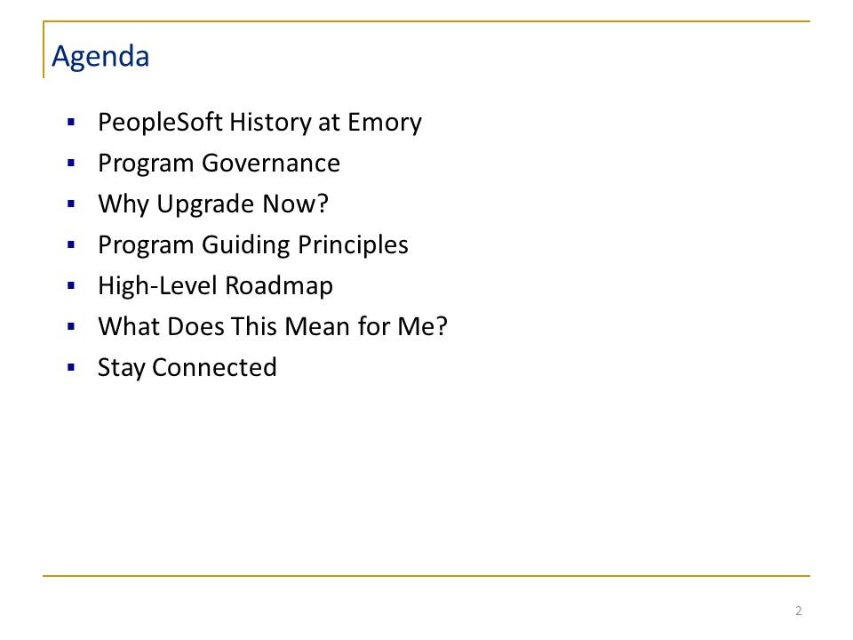Click the bullet beside PeopleSoft History at Emory
Screen dimensions: 853x640
(71, 122)
